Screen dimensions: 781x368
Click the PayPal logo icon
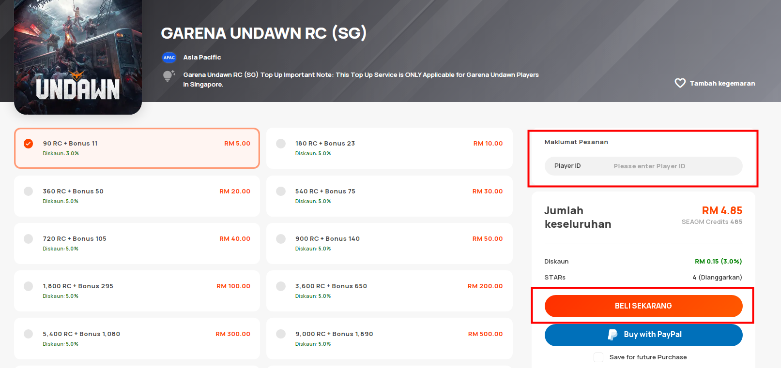613,335
